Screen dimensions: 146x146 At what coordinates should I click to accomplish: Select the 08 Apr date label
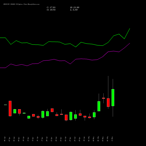pyautogui.click(x=14, y=139)
